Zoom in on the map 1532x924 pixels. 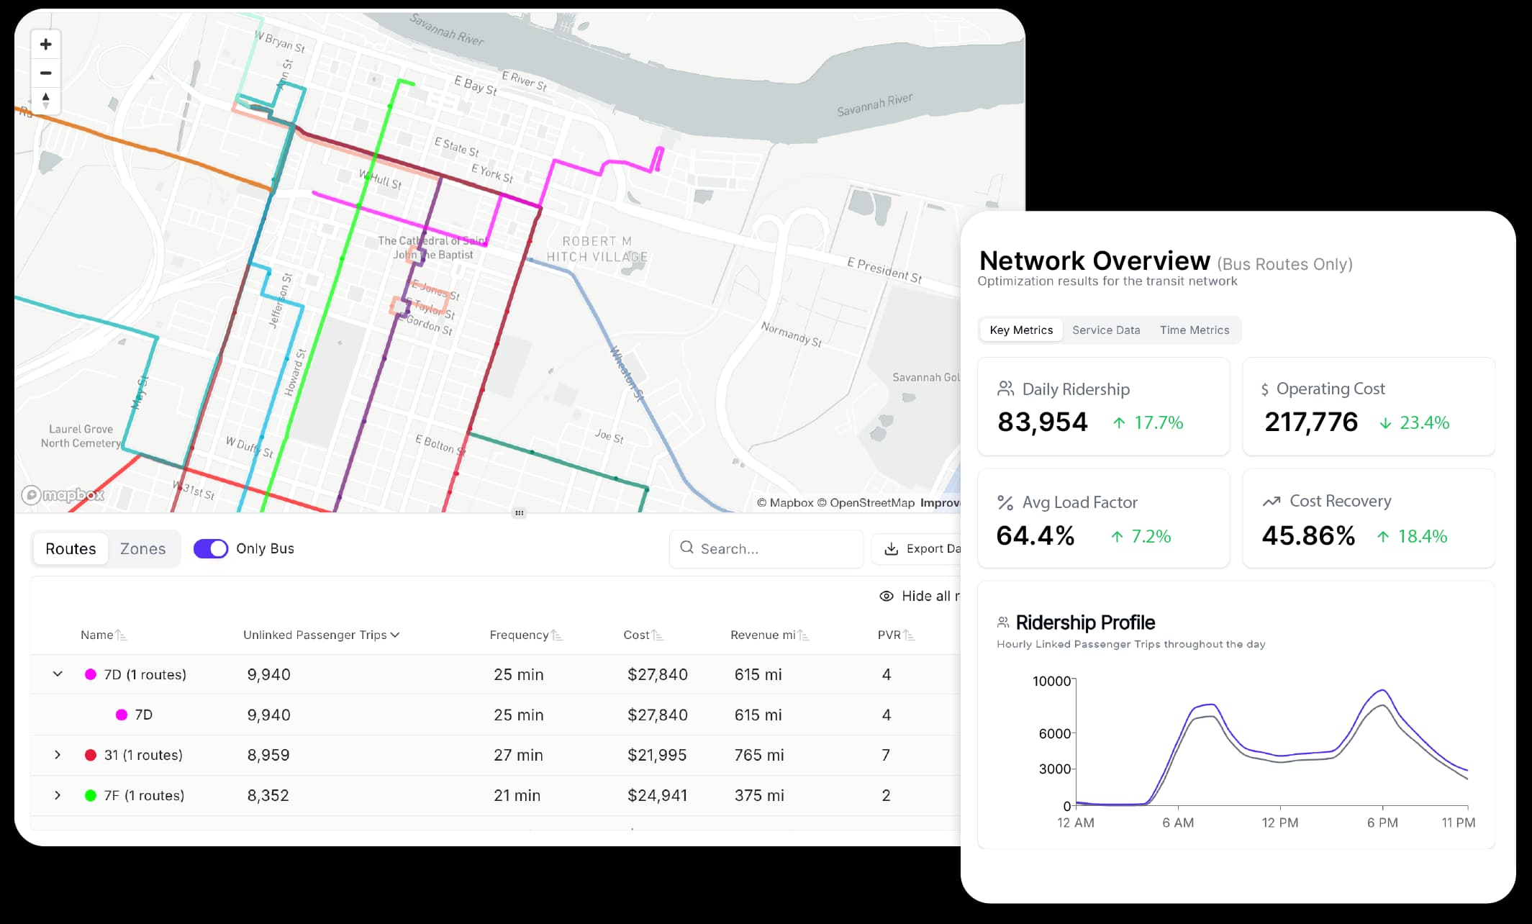[45, 44]
